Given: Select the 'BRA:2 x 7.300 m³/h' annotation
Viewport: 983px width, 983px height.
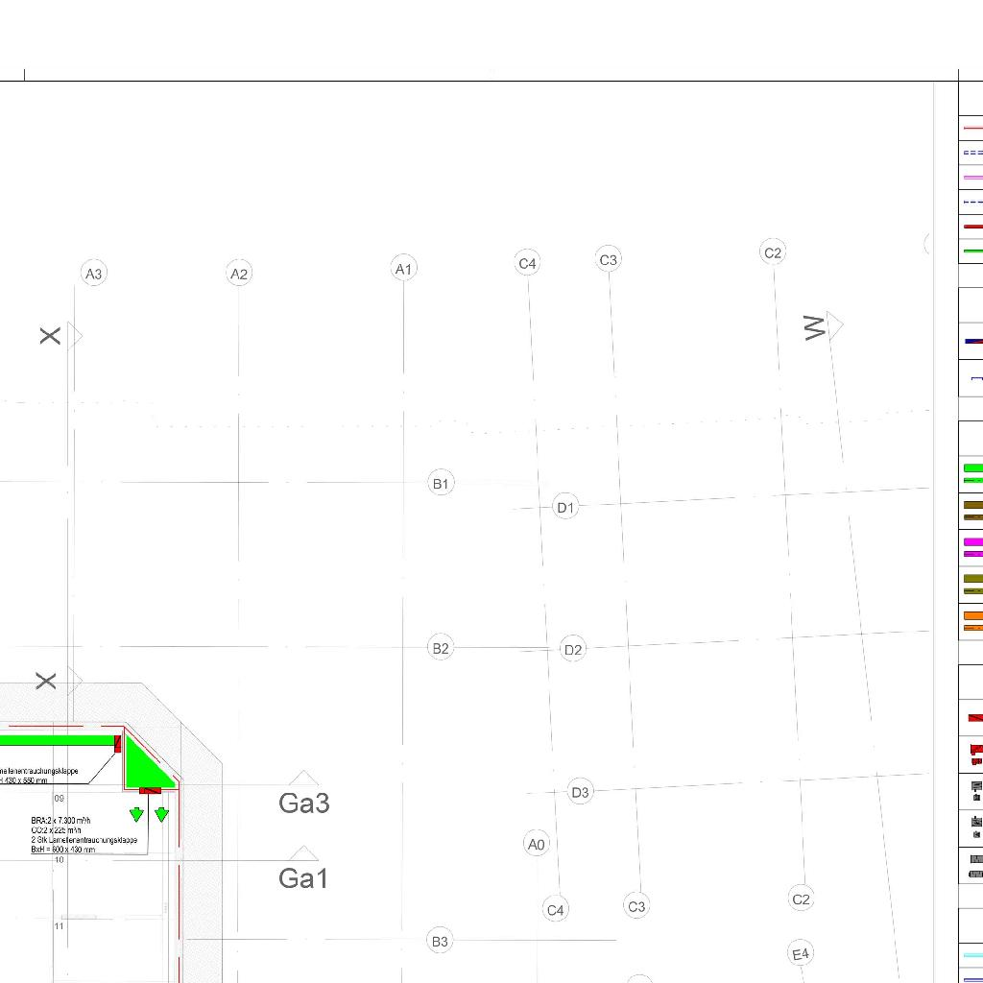Looking at the screenshot, I should (60, 820).
